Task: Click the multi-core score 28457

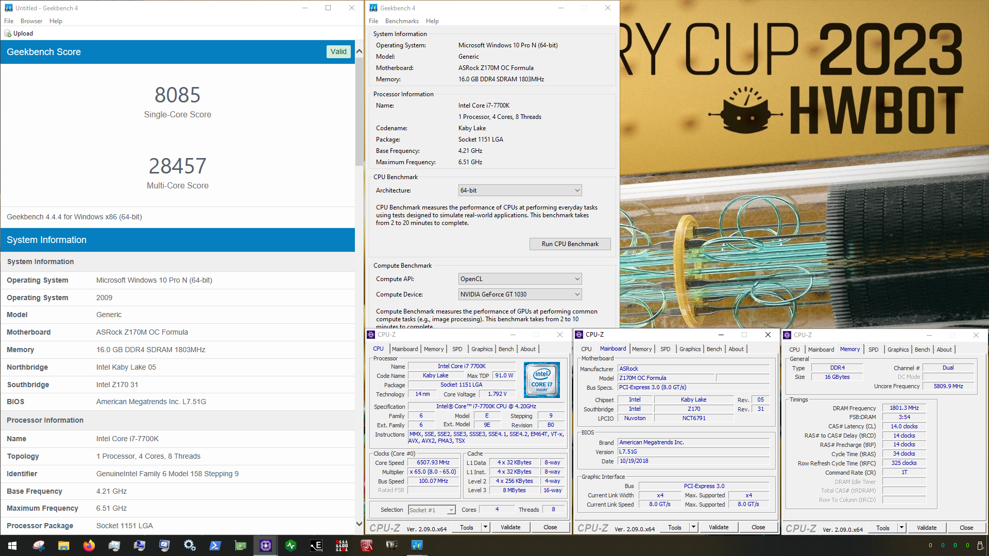Action: click(x=178, y=166)
